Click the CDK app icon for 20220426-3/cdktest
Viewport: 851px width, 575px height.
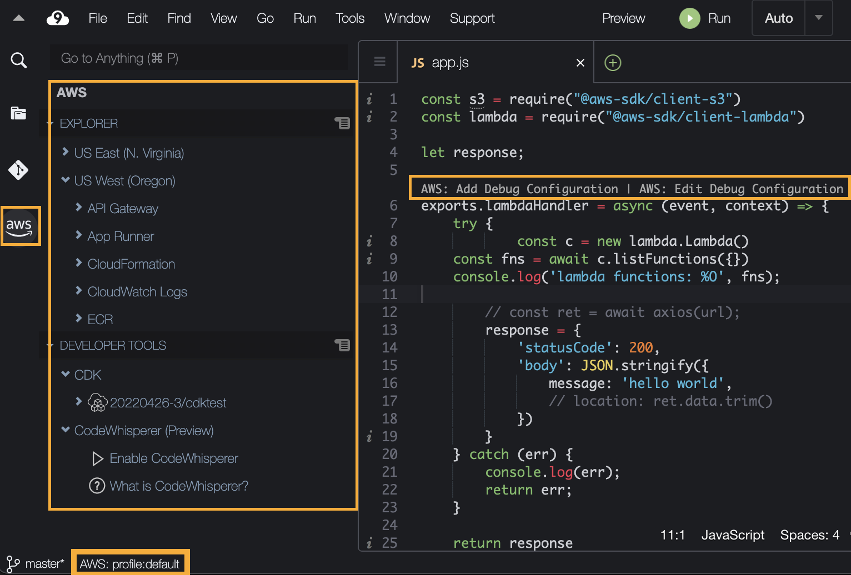click(97, 402)
